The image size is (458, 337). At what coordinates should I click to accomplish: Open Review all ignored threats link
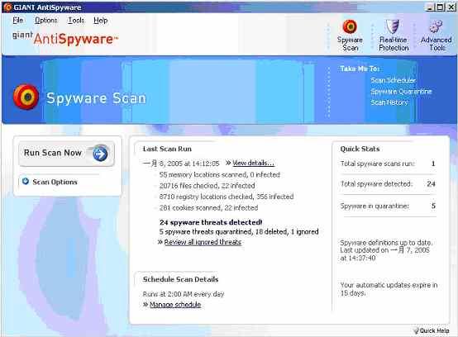coord(203,242)
